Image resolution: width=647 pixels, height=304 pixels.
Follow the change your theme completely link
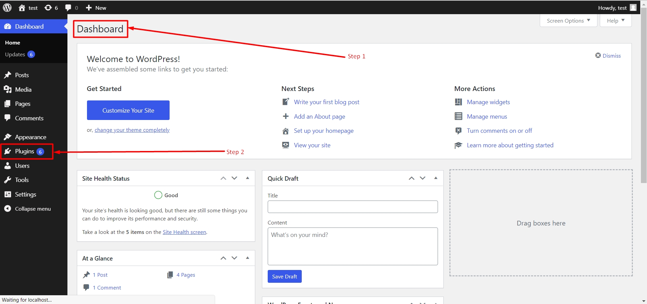pyautogui.click(x=132, y=130)
